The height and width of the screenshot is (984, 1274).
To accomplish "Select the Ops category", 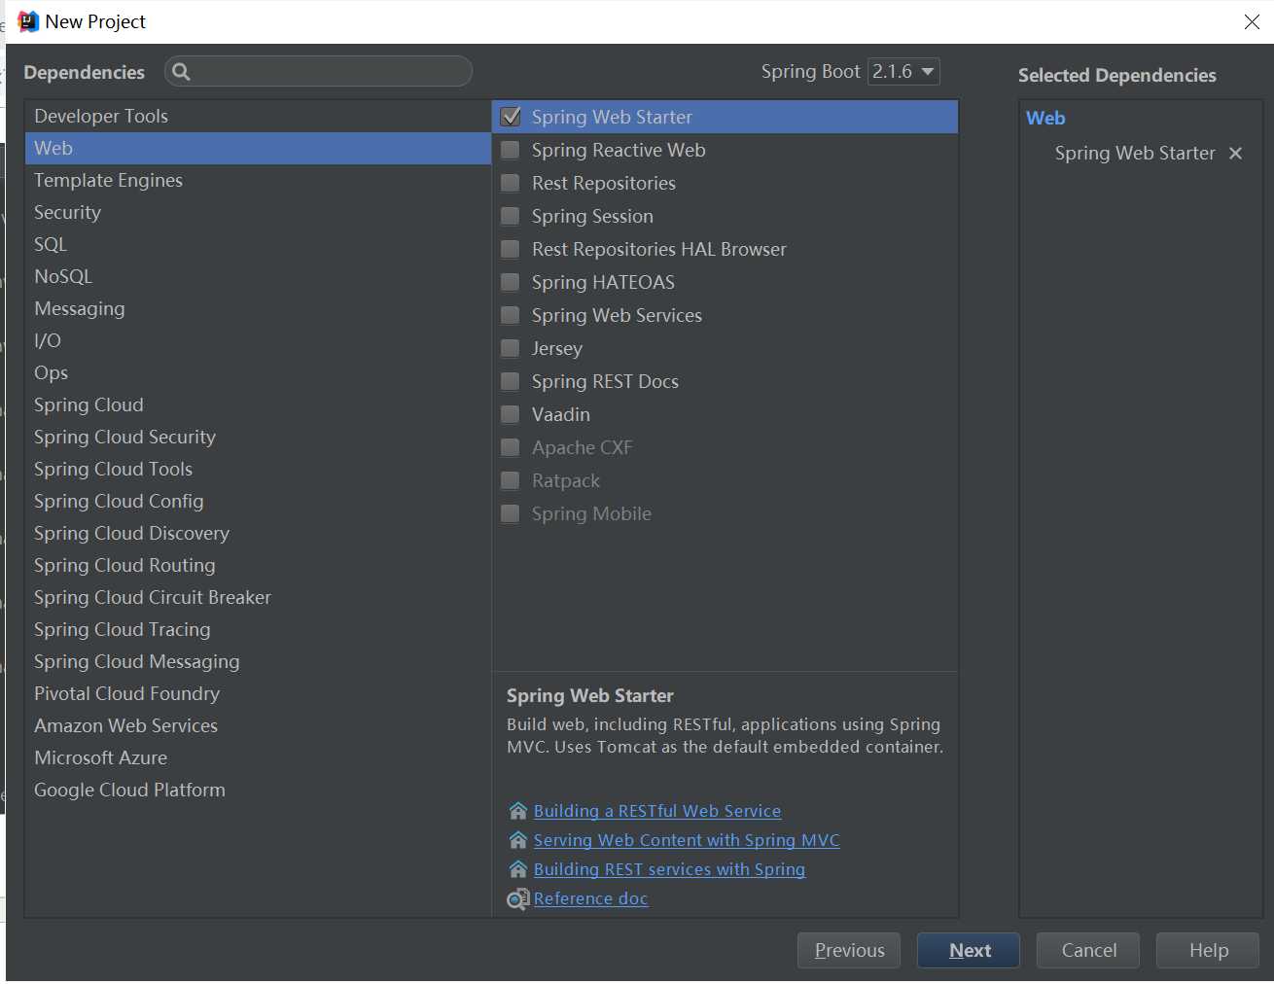I will (258, 372).
